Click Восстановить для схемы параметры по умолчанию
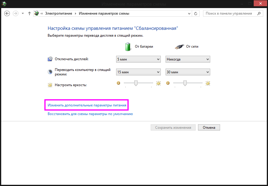This screenshot has width=268, height=186. [x=90, y=114]
